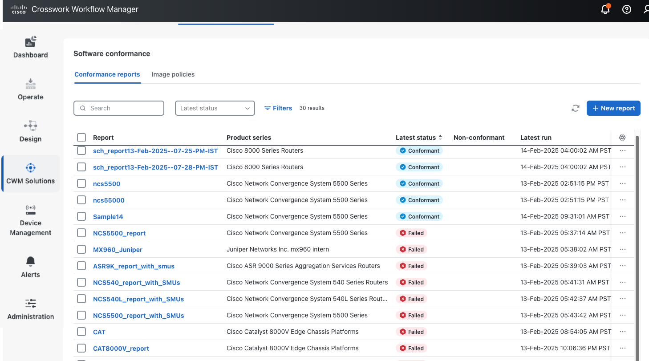The width and height of the screenshot is (649, 361).
Task: Expand the Latest status dropdown
Action: tap(215, 108)
